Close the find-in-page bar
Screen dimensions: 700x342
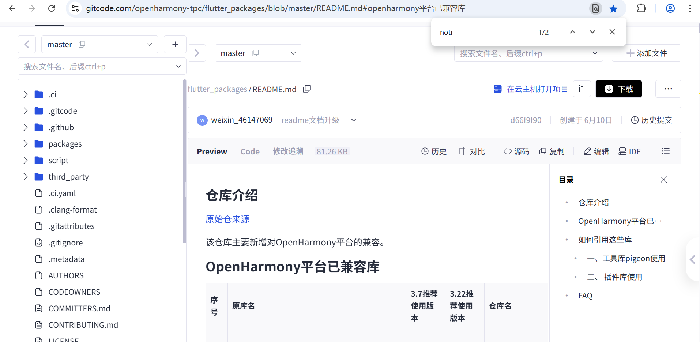(612, 32)
